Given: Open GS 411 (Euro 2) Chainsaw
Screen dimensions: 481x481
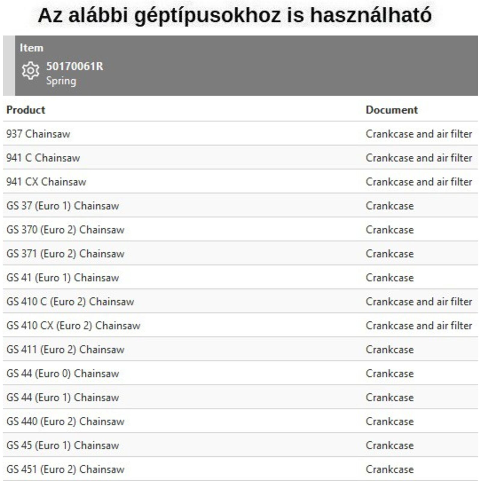Looking at the screenshot, I should point(65,350).
